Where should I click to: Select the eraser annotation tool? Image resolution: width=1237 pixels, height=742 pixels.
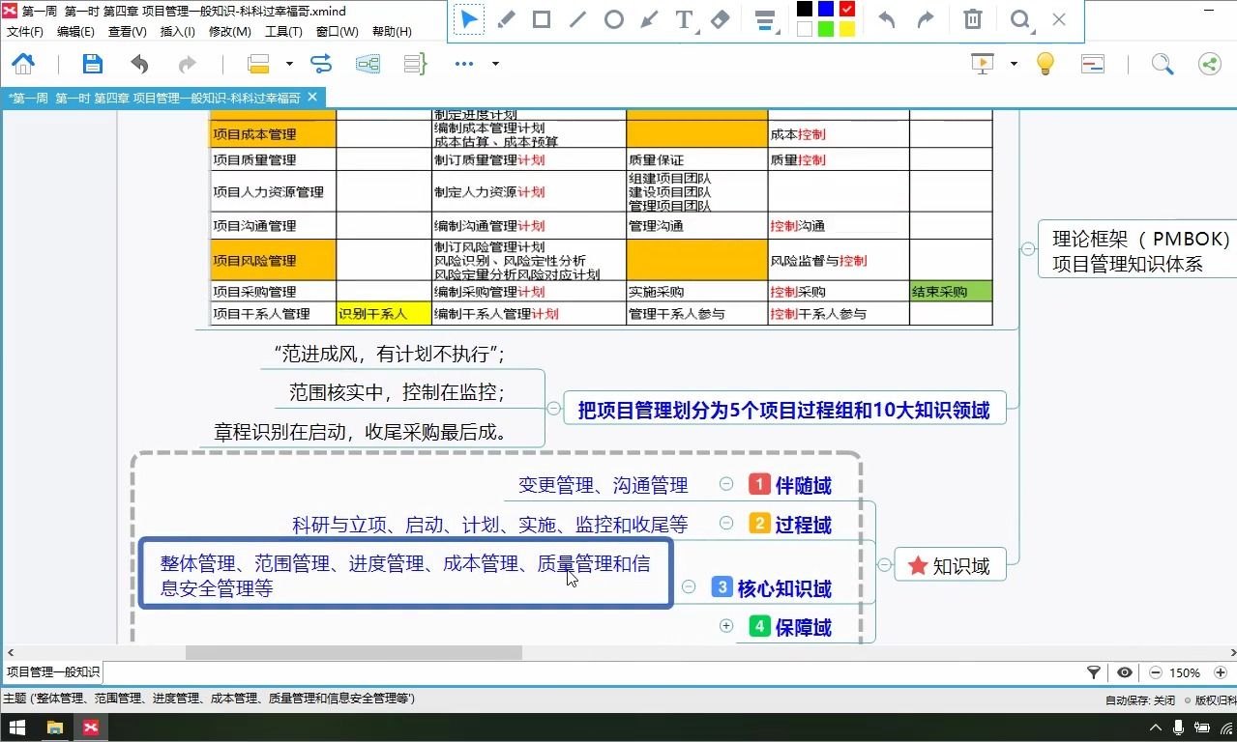[720, 18]
